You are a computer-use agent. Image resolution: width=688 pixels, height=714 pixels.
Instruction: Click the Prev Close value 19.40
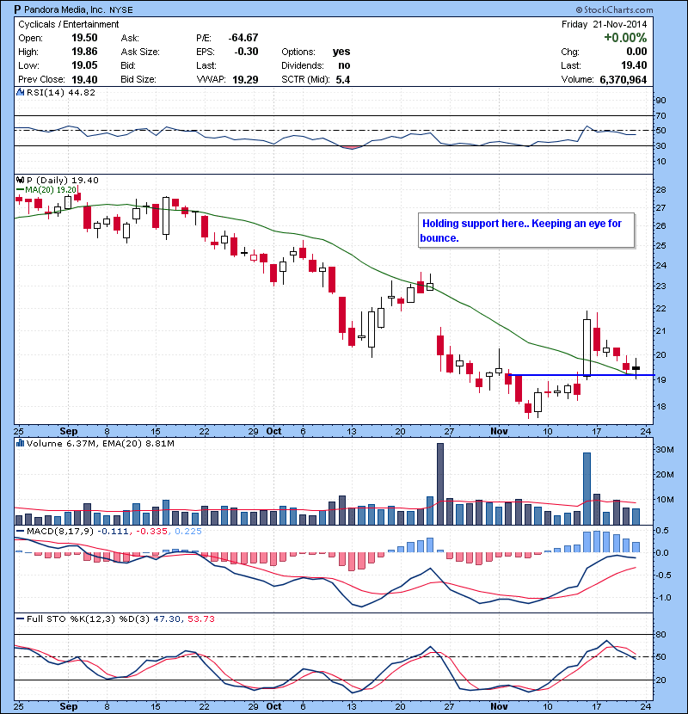pyautogui.click(x=84, y=80)
